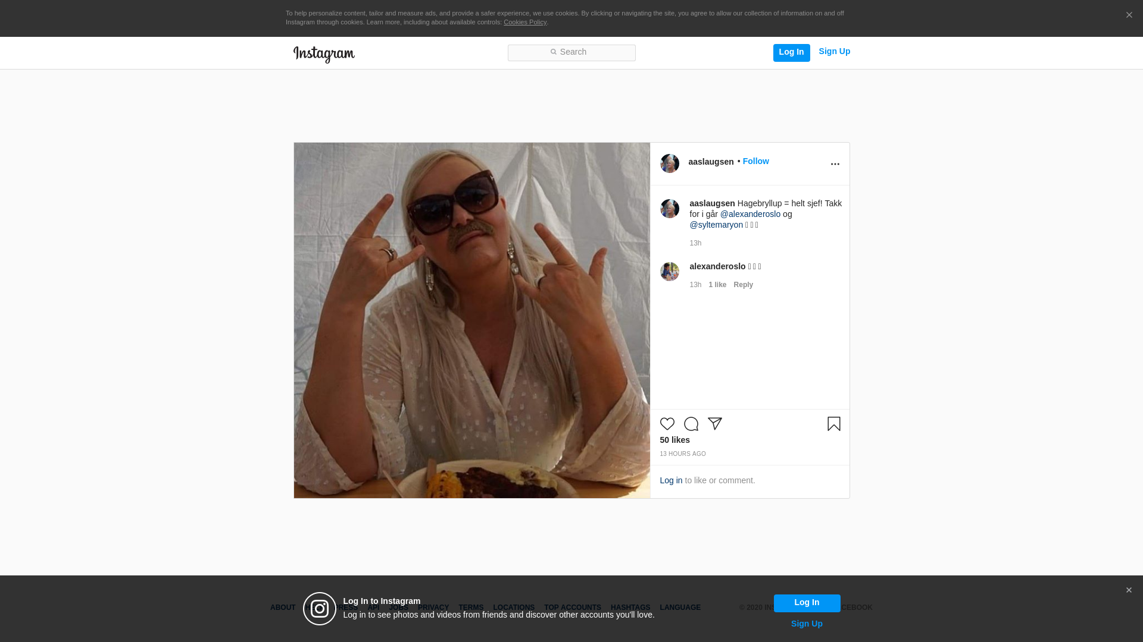The height and width of the screenshot is (642, 1143).
Task: Click aaslaugsen username in the caption
Action: click(x=712, y=203)
